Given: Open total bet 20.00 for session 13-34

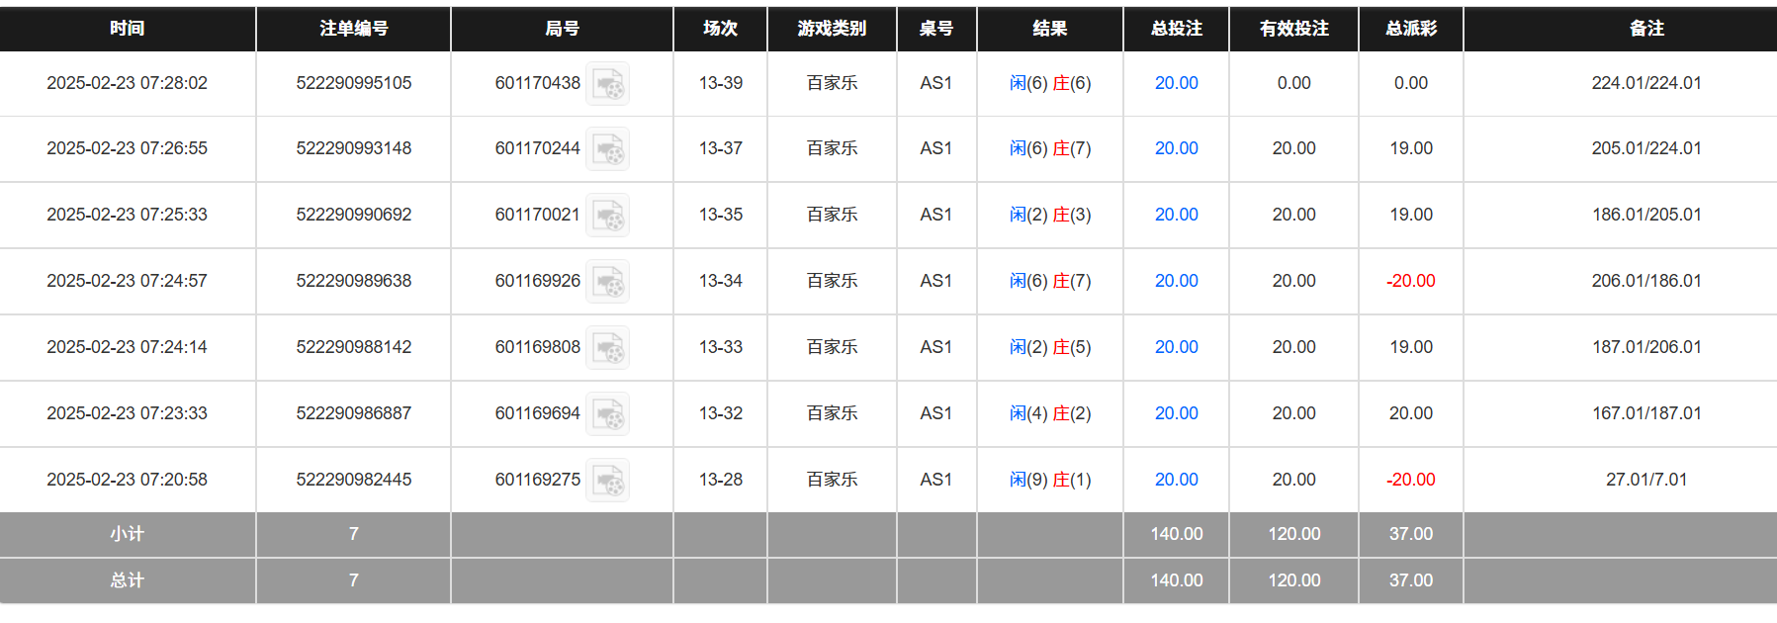Looking at the screenshot, I should tap(1176, 281).
